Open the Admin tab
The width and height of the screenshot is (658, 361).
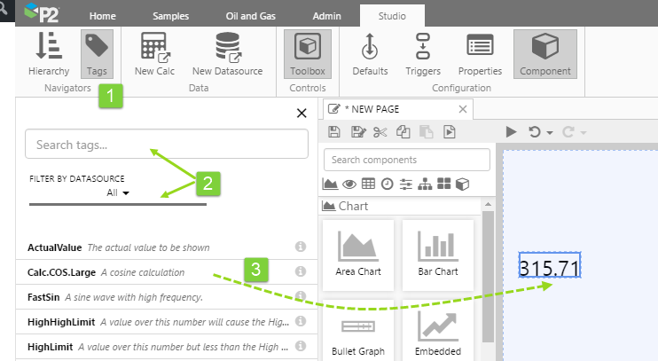(326, 16)
